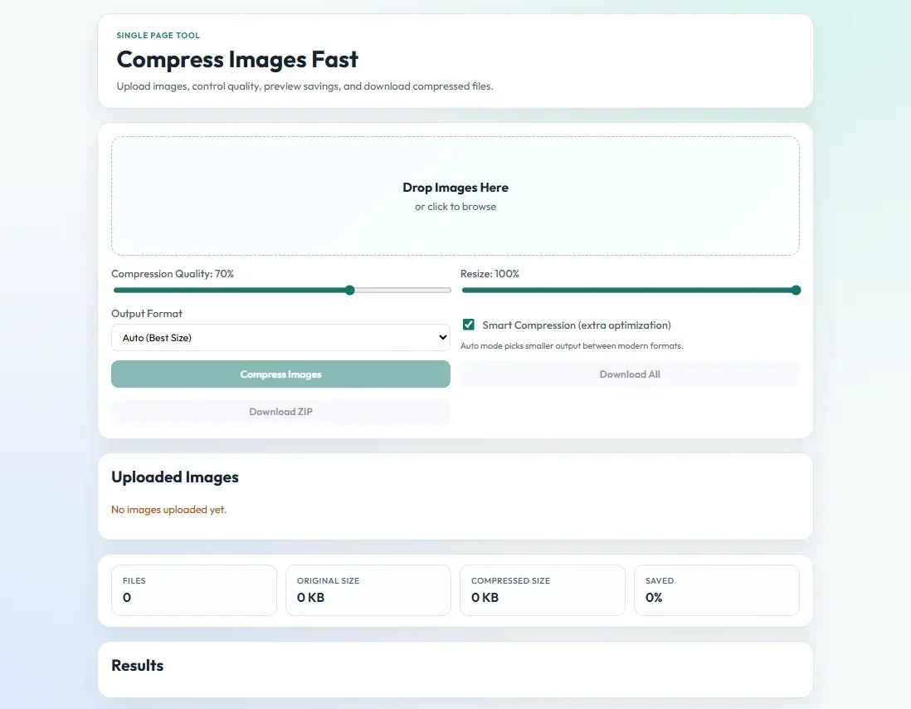Click the Uploaded Images section heading
The height and width of the screenshot is (709, 911).
click(175, 477)
